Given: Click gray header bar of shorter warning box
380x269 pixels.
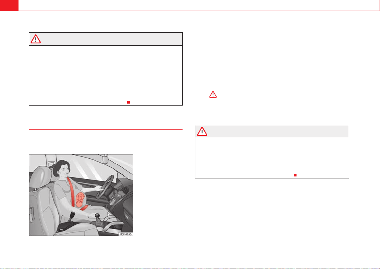Looking at the screenshot, I should pyautogui.click(x=272, y=132).
